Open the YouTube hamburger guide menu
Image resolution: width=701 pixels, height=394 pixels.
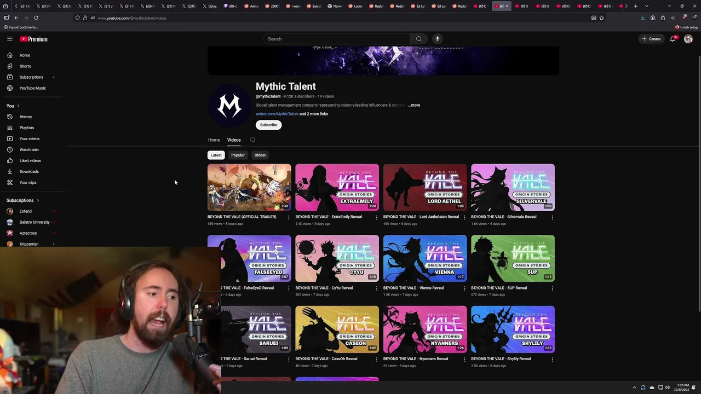click(x=10, y=39)
